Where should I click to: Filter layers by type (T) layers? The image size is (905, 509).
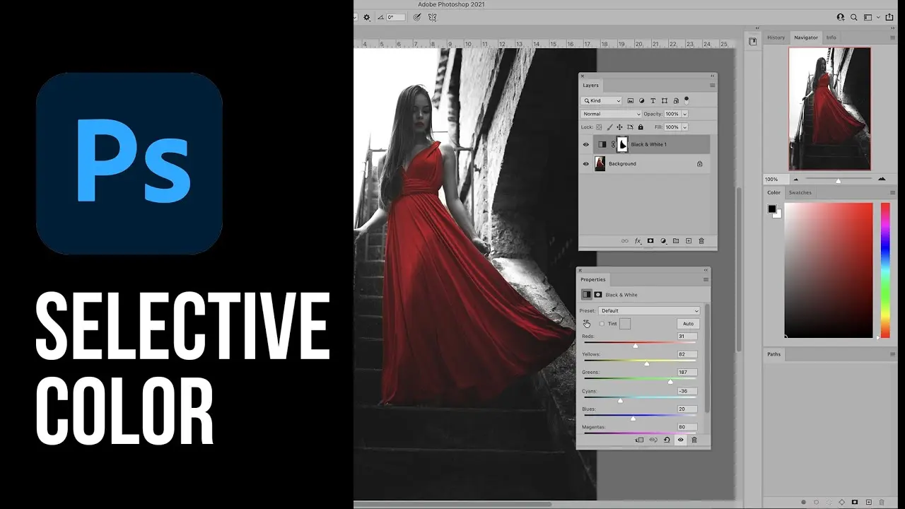point(653,101)
